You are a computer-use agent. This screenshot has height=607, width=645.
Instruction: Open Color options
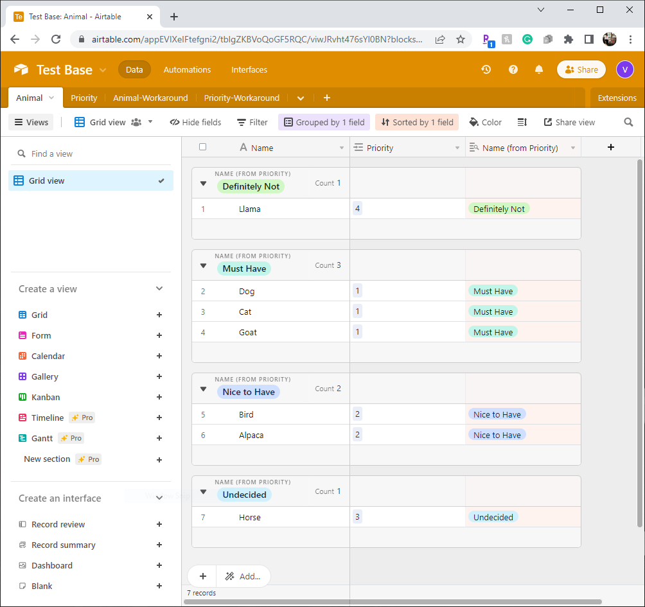(x=486, y=122)
